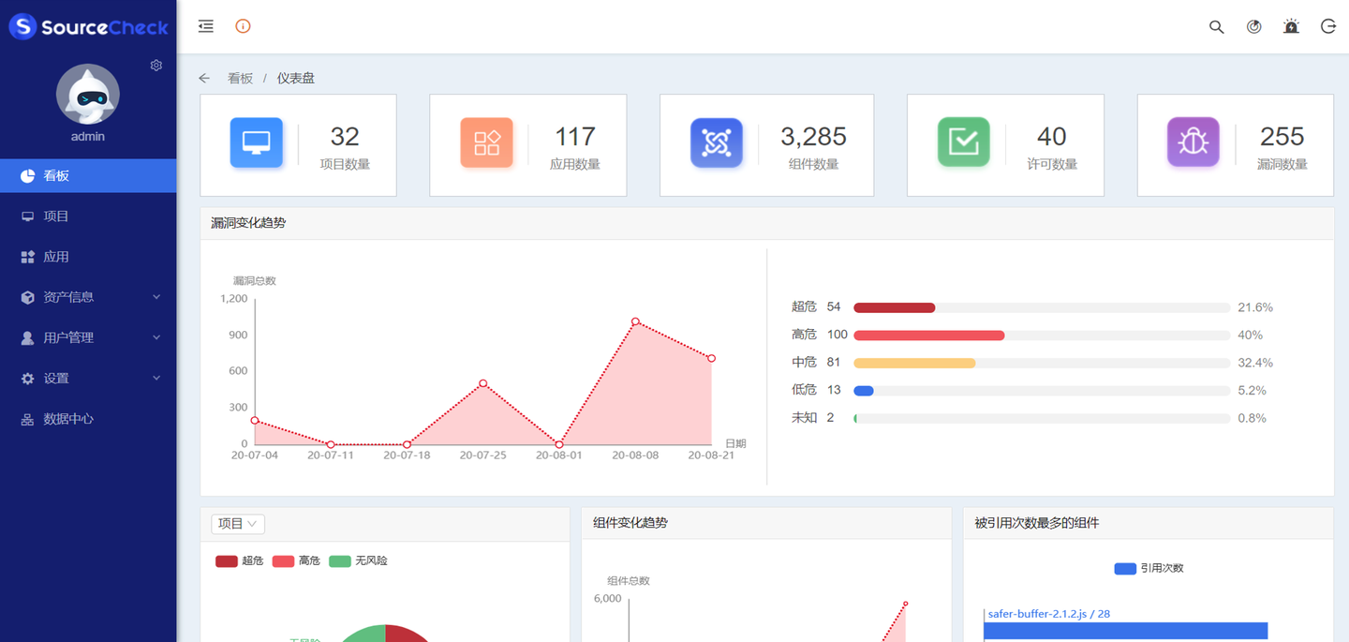This screenshot has width=1349, height=642.
Task: Click the safer-buffer-2.1.2.js bar
Action: [1124, 631]
